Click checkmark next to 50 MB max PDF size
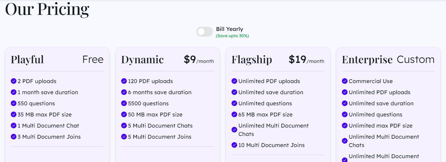Viewport: 446px width, 162px height. tap(124, 114)
